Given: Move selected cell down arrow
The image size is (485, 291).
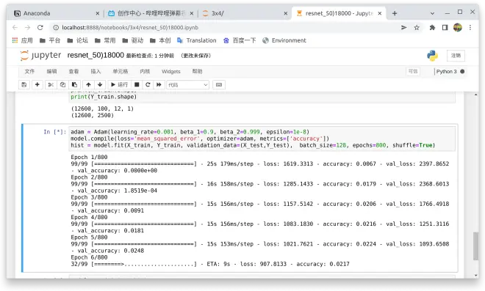Looking at the screenshot, I should click(100, 84).
